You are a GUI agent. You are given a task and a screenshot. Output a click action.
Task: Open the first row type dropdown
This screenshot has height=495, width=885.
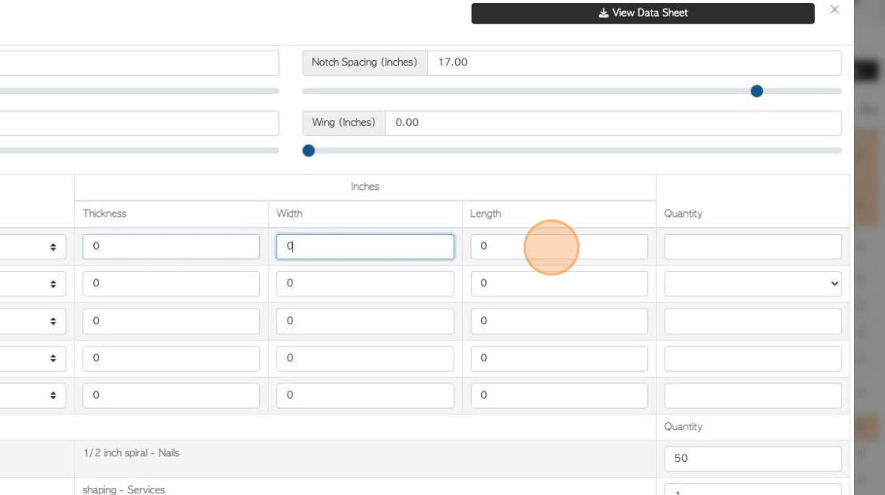pyautogui.click(x=32, y=247)
